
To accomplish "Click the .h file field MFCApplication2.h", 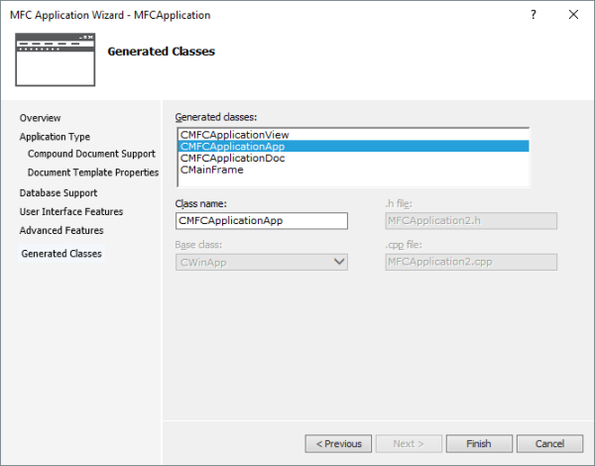I will click(x=471, y=221).
